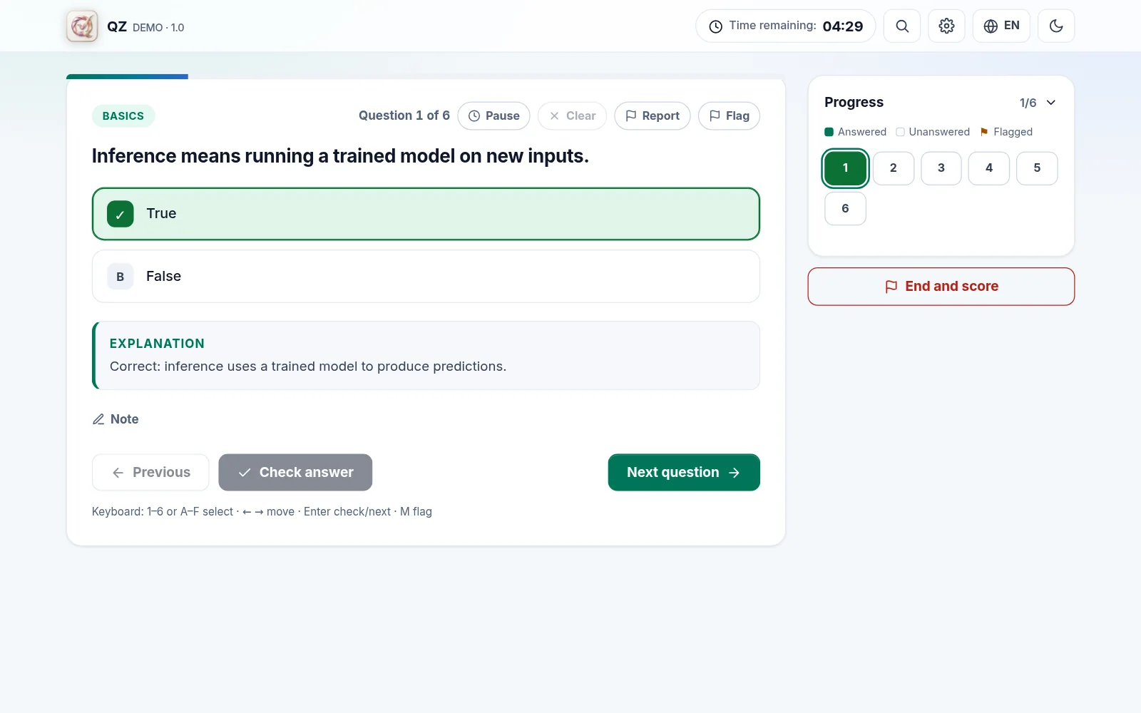The image size is (1141, 713).
Task: Select the False answer option
Action: click(426, 276)
